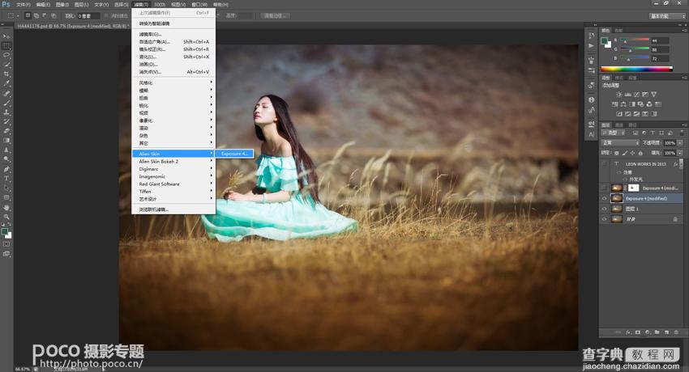The image size is (689, 372).
Task: Toggle lock transparent pixels
Action: click(616, 153)
